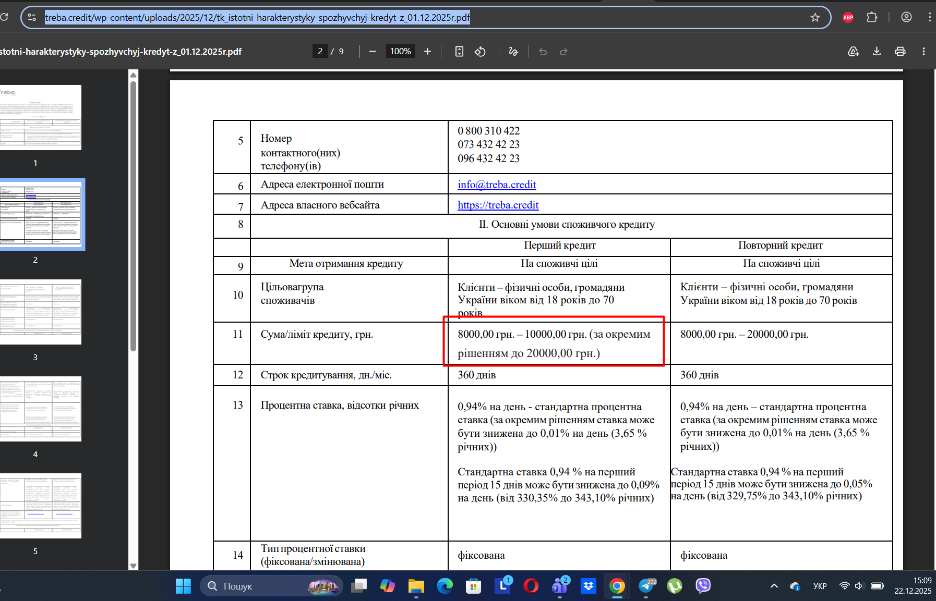Print the PDF document
Image resolution: width=936 pixels, height=601 pixels.
pos(900,51)
